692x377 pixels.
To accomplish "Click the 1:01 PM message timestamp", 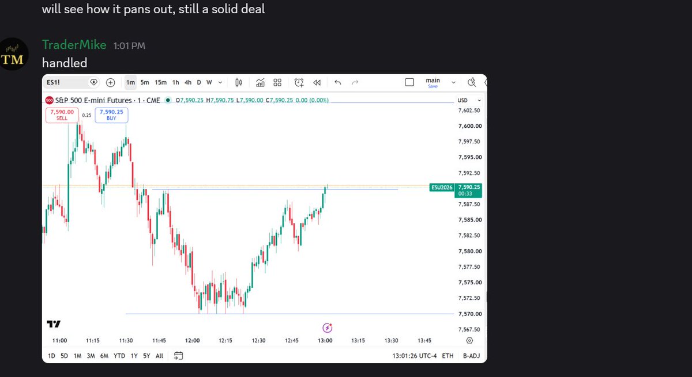I will (x=128, y=45).
